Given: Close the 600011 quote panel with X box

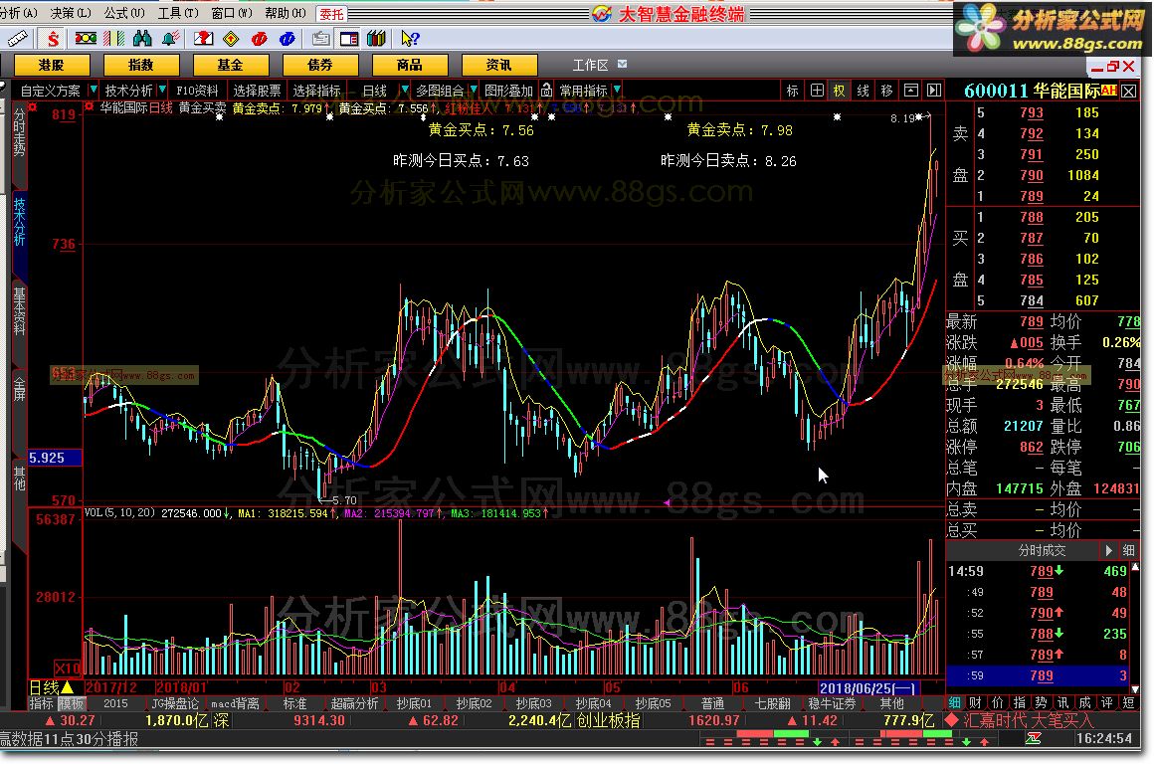Looking at the screenshot, I should pos(1129,92).
